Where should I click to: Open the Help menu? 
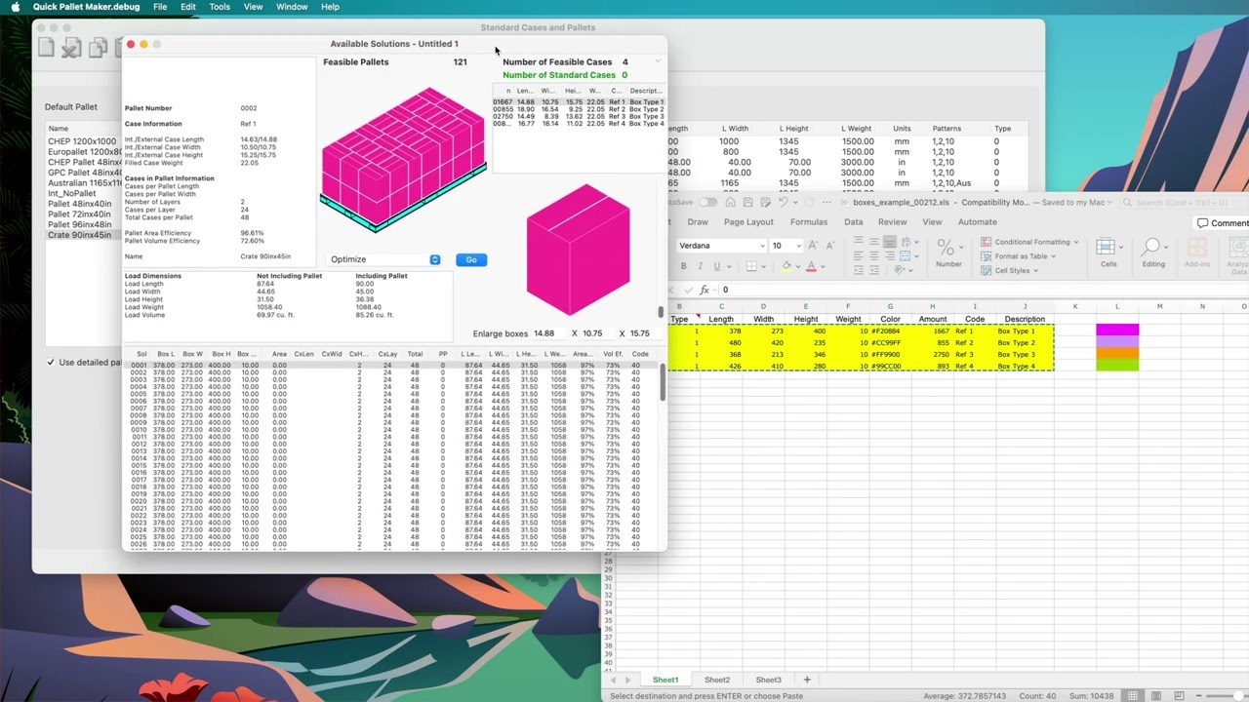point(330,7)
